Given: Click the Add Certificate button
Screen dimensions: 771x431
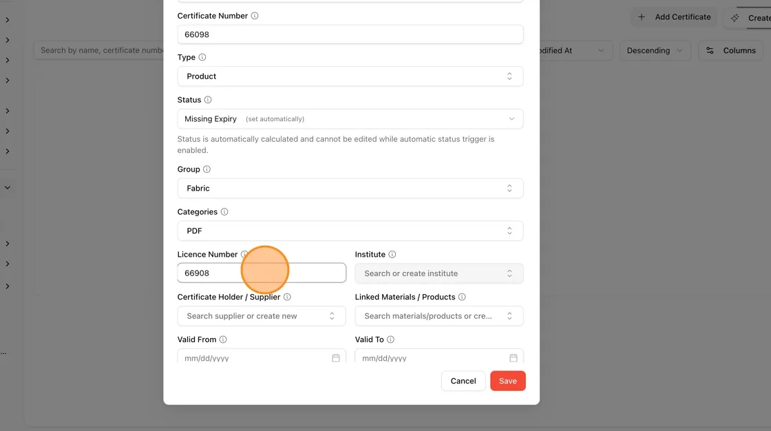Looking at the screenshot, I should tap(675, 17).
